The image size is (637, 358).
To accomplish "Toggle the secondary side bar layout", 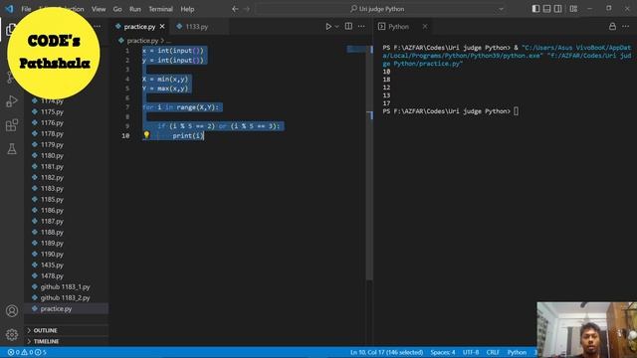I will pos(557,9).
